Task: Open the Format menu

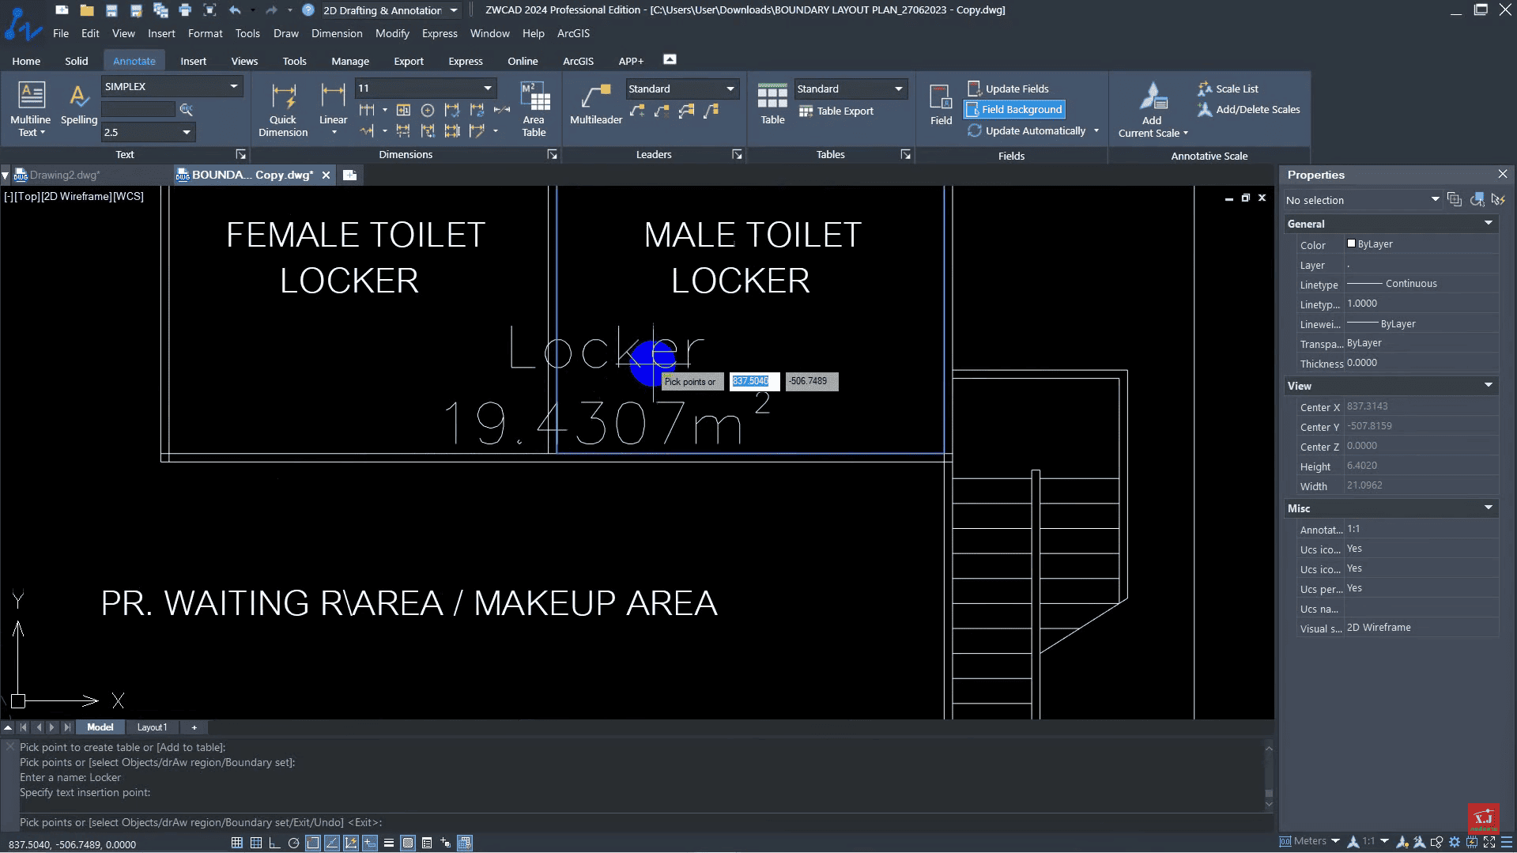Action: point(205,33)
